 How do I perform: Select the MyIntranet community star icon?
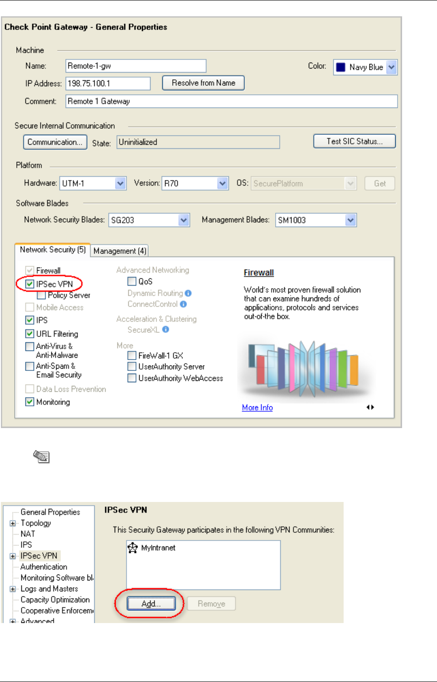[x=132, y=548]
